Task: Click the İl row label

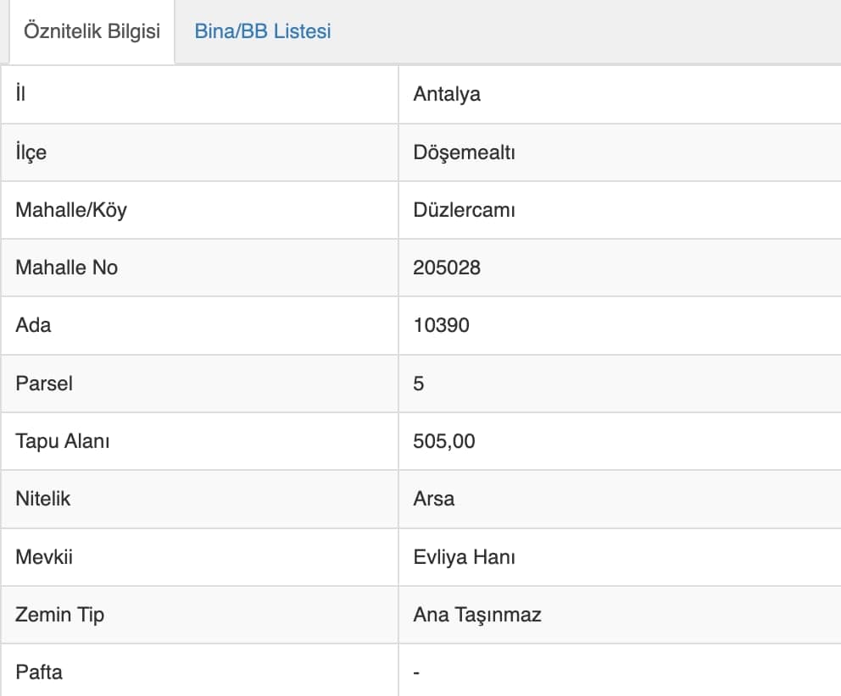Action: click(x=20, y=93)
